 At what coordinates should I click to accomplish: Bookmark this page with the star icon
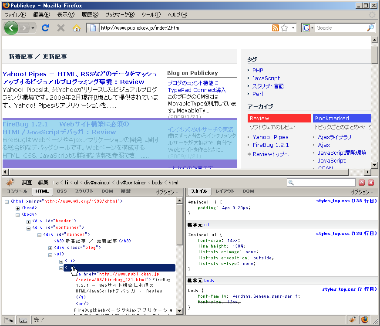pyautogui.click(x=285, y=28)
